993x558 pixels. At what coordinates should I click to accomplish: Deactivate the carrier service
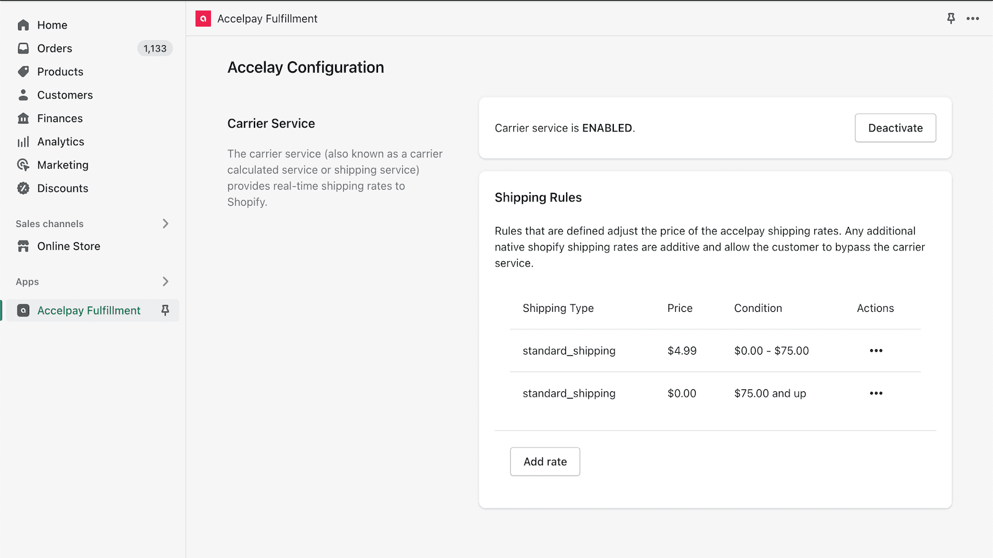(895, 128)
